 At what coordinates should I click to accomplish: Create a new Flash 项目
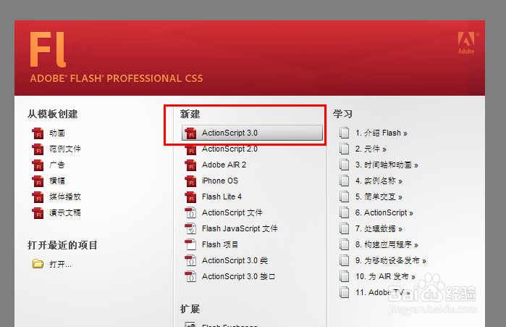pos(220,244)
